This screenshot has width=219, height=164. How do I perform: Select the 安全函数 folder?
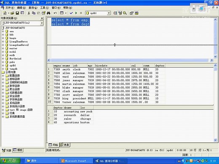tap(15, 96)
